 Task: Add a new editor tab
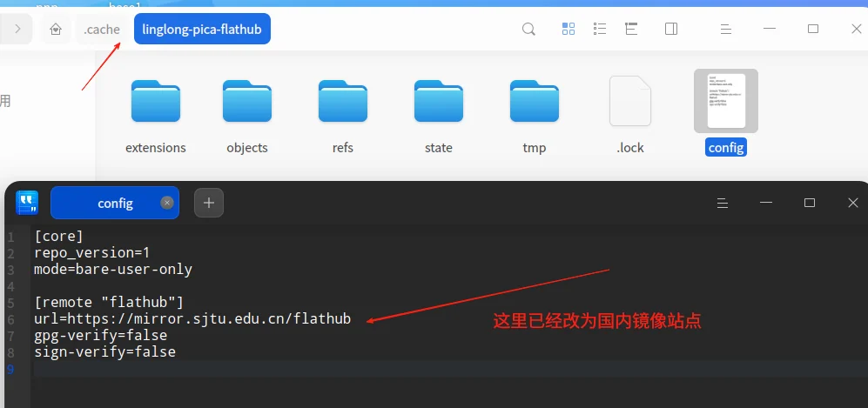coord(209,203)
